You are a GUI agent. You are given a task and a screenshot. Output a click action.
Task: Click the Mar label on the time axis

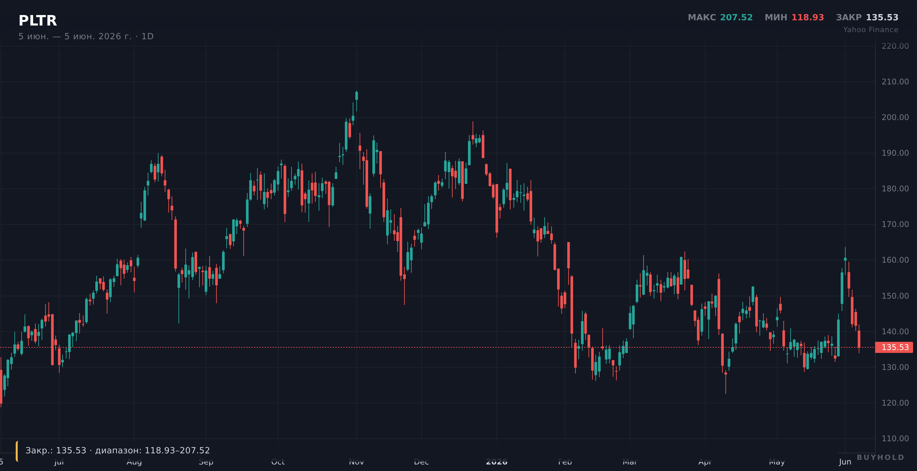click(x=630, y=462)
